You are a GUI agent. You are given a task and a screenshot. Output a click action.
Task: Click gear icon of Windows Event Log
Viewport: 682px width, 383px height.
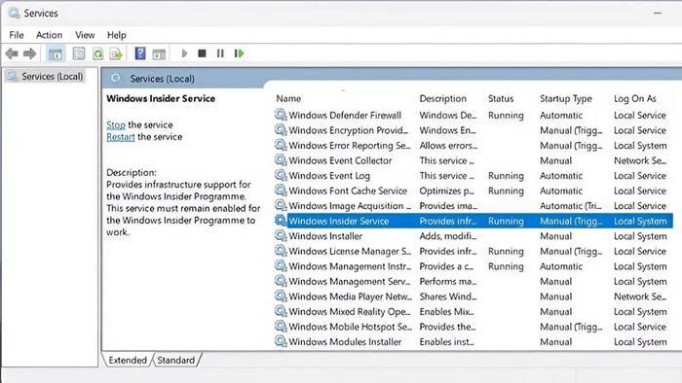[281, 176]
